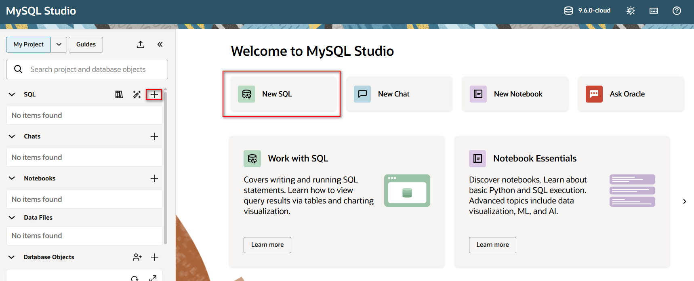Open the SQL library books icon

(x=119, y=94)
